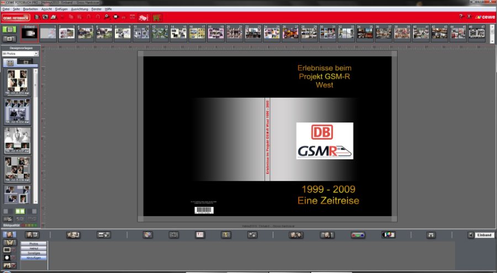Pick the third layout template with the bride photo
The width and height of the screenshot is (497, 273).
coord(18,140)
